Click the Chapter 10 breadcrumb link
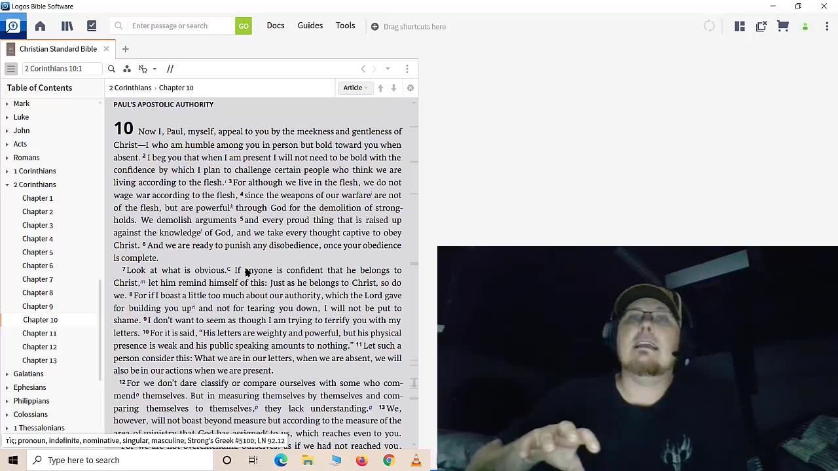 [176, 88]
